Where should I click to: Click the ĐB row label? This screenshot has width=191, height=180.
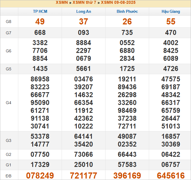click(x=9, y=176)
